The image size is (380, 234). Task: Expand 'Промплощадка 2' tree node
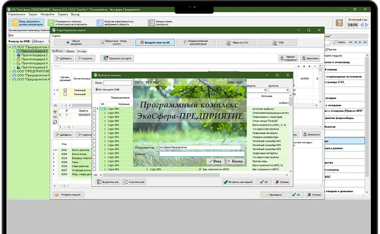tap(14, 55)
